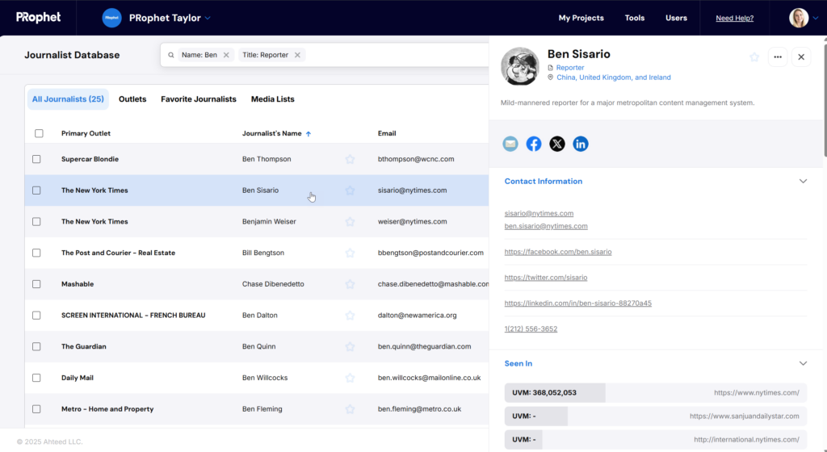Open Ben Sisario's LinkedIn icon

click(x=581, y=144)
